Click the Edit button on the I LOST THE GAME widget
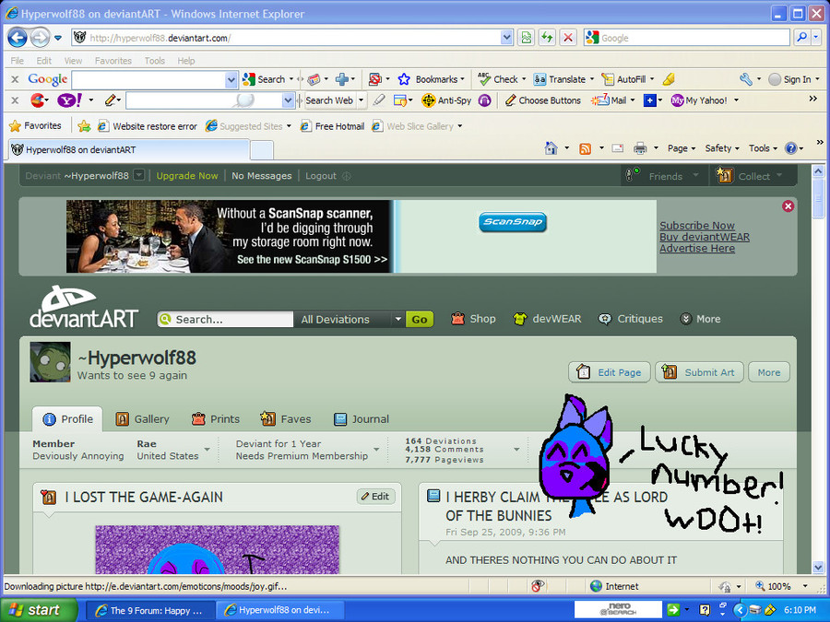 (375, 496)
